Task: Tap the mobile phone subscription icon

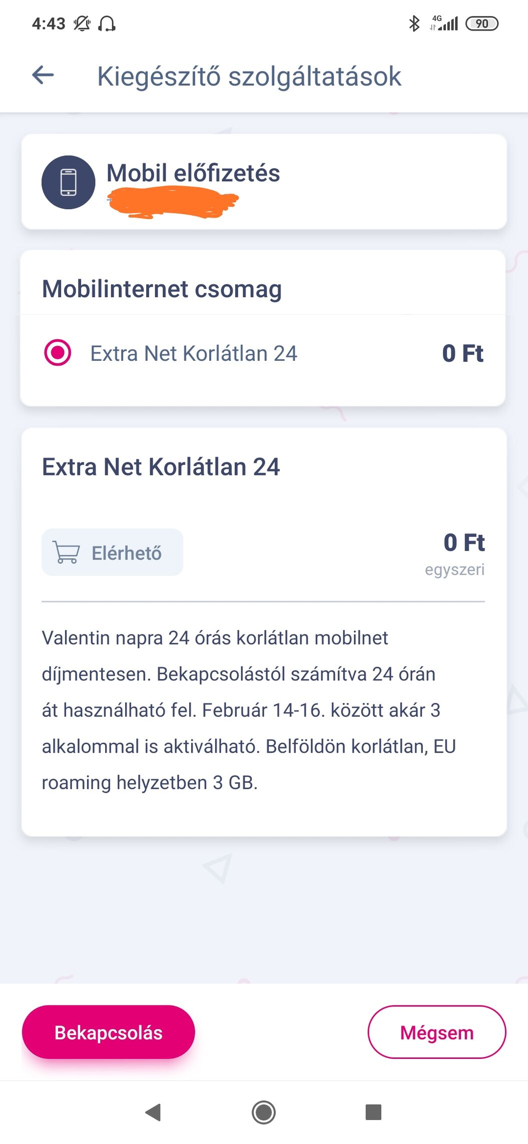Action: [68, 182]
